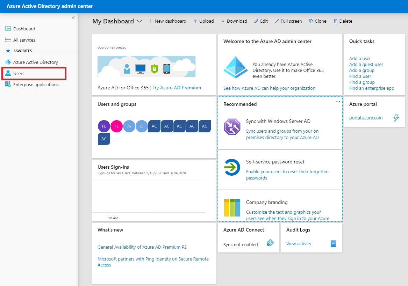Viewport: 408px width, 286px height.
Task: Create a New dashboard
Action: coord(167,21)
